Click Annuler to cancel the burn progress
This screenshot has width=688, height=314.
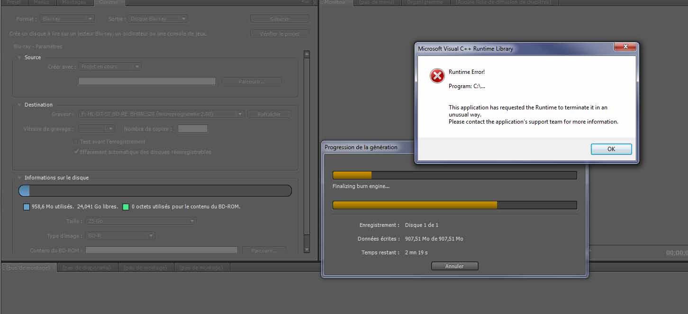[x=454, y=266]
